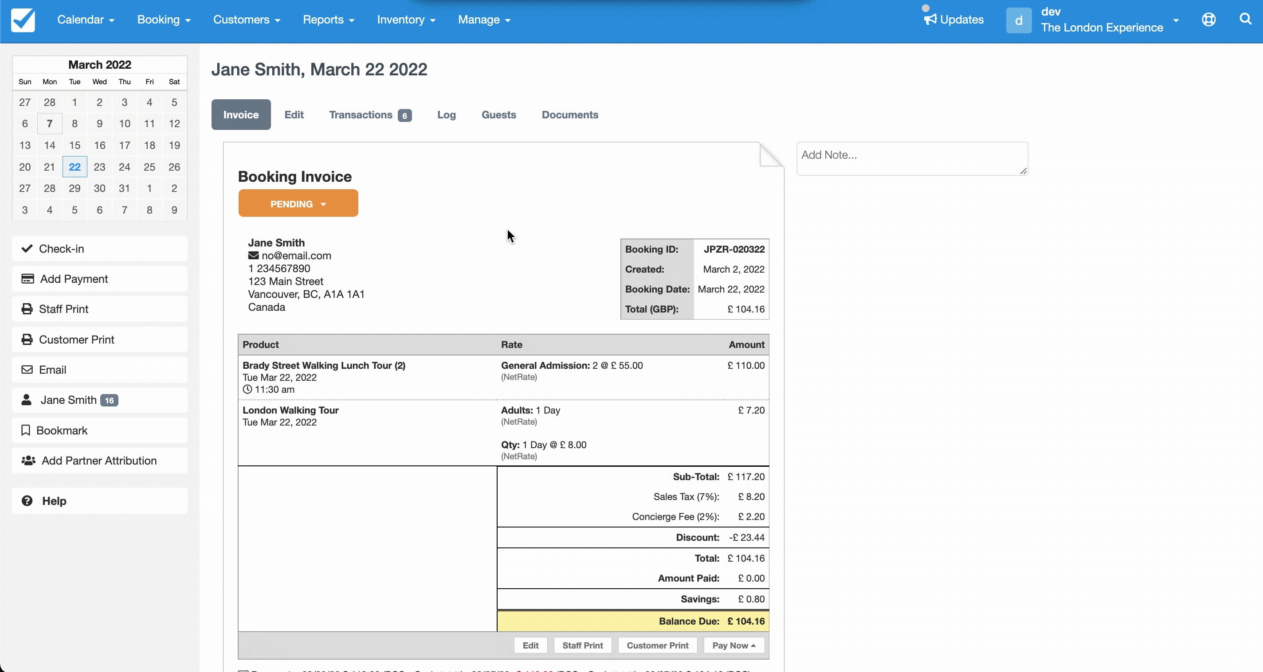Select March 31 in the mini calendar
1263x672 pixels.
pyautogui.click(x=124, y=188)
